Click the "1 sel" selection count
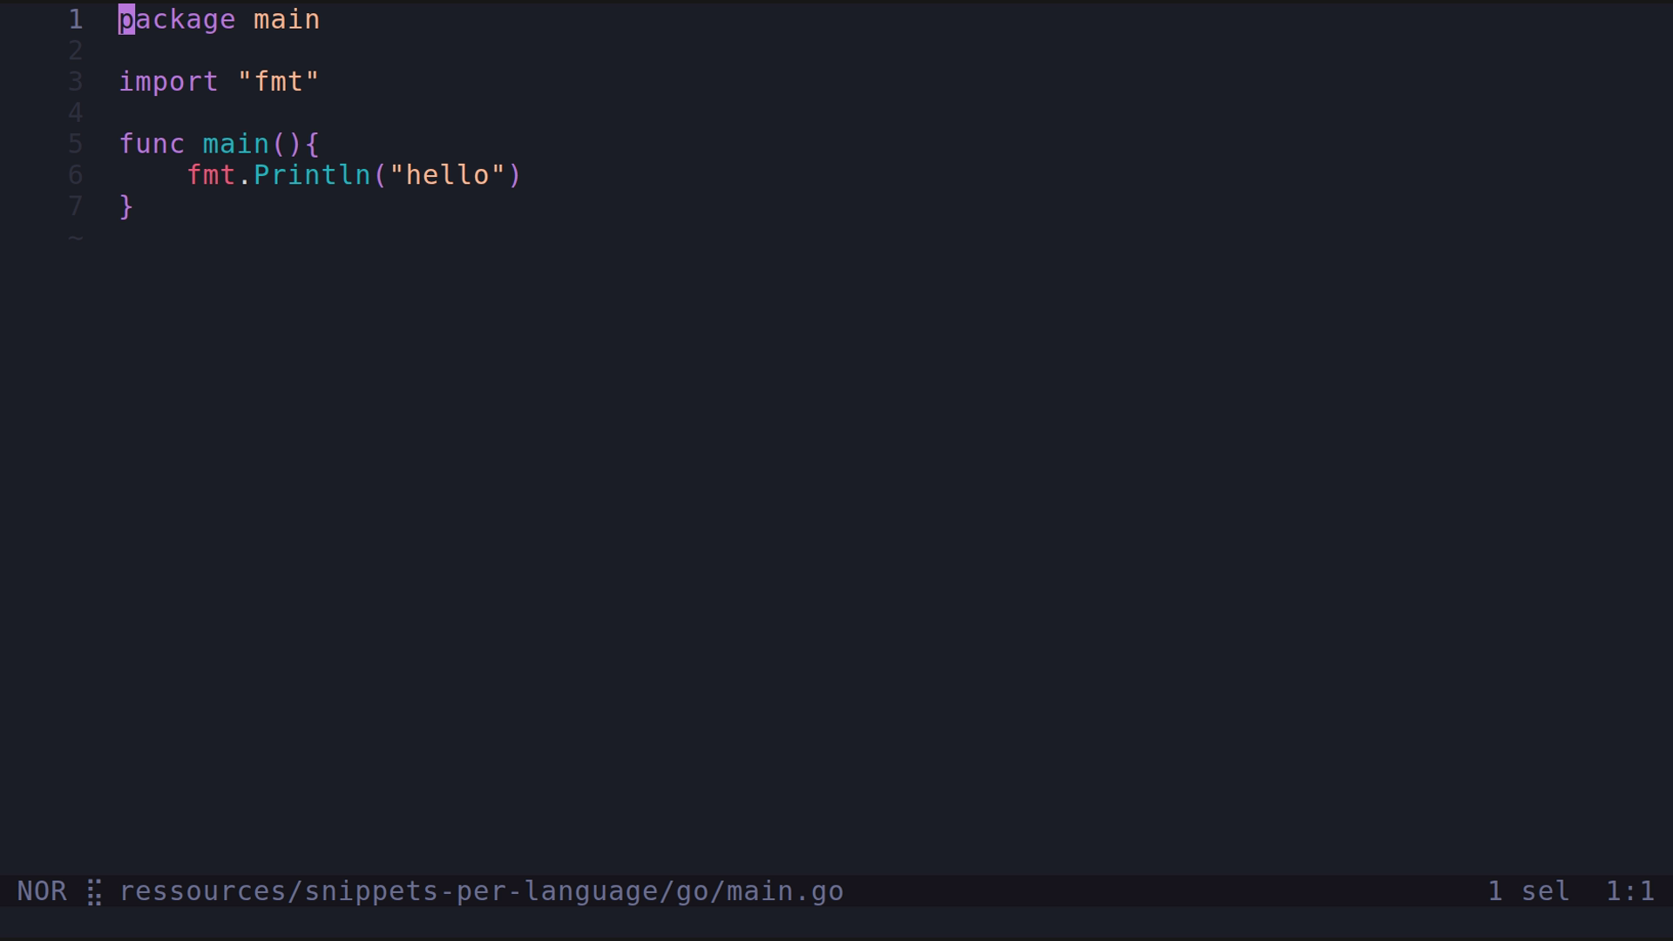1673x941 pixels. pos(1528,891)
